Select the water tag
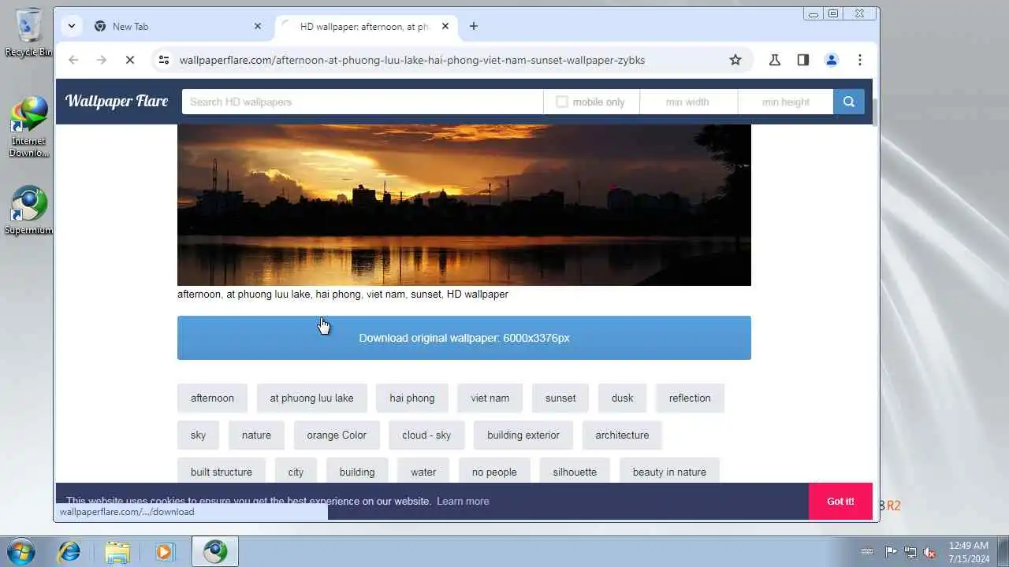1009x567 pixels. [x=423, y=472]
